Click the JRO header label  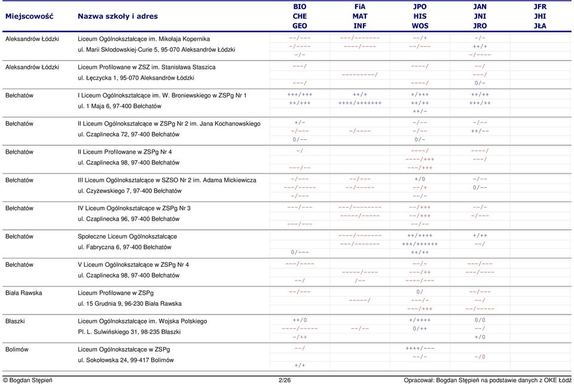(480, 26)
